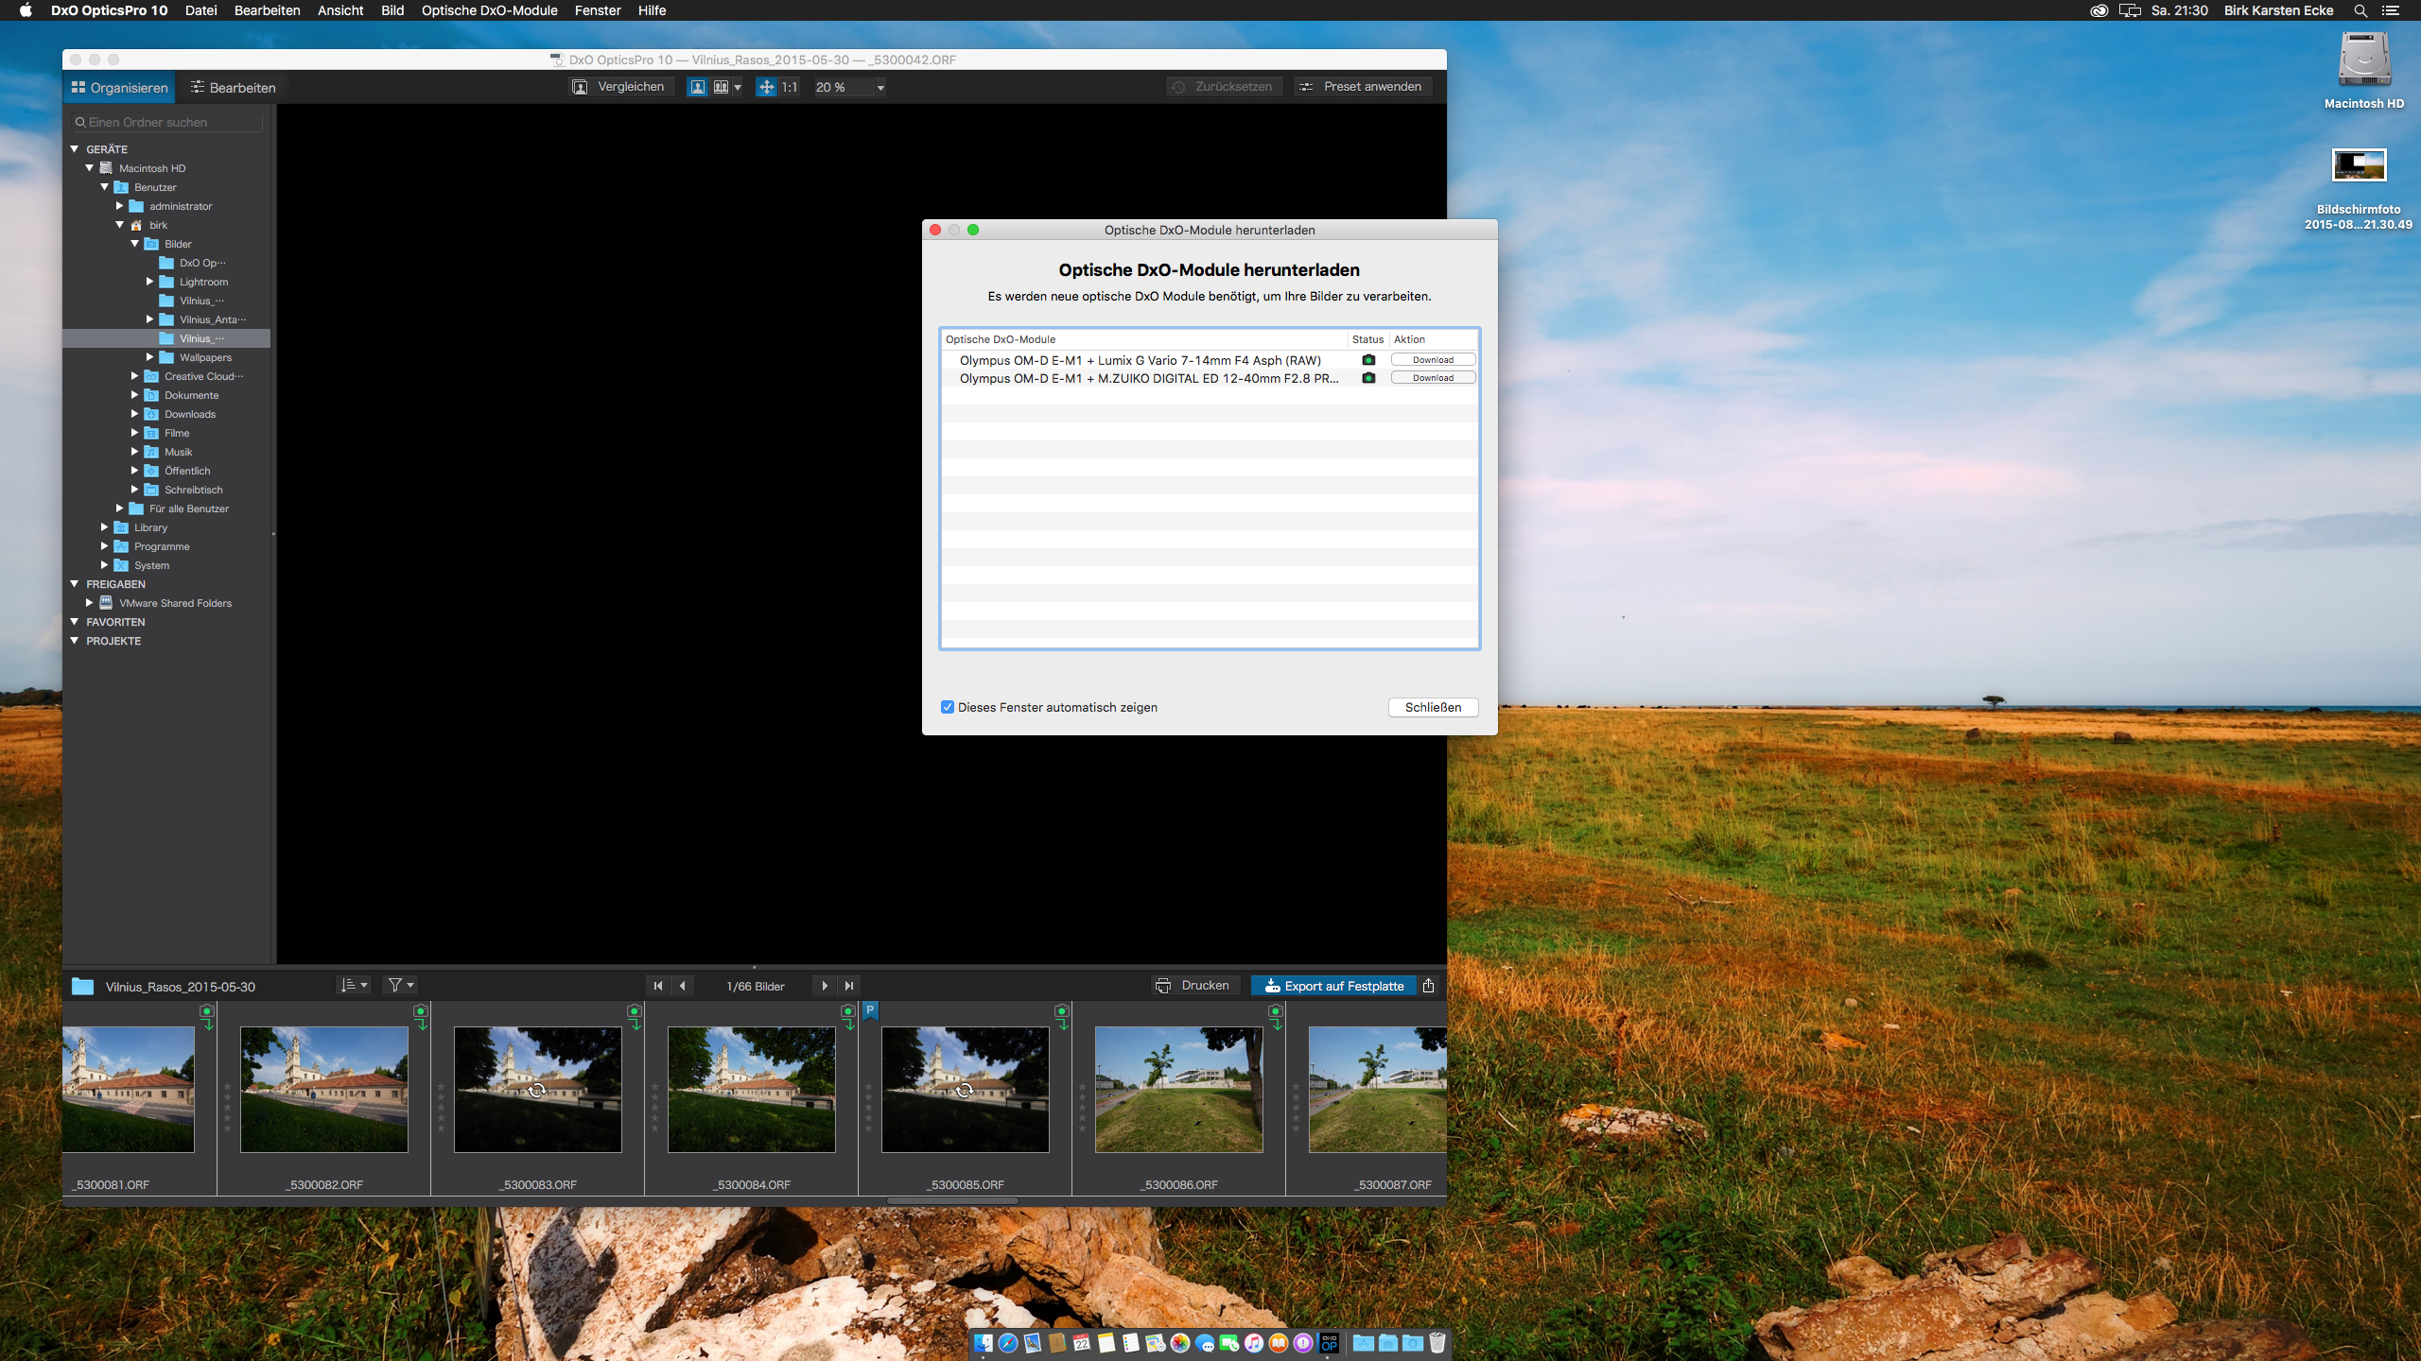
Task: Click Export auf Festplatte button
Action: click(1333, 986)
